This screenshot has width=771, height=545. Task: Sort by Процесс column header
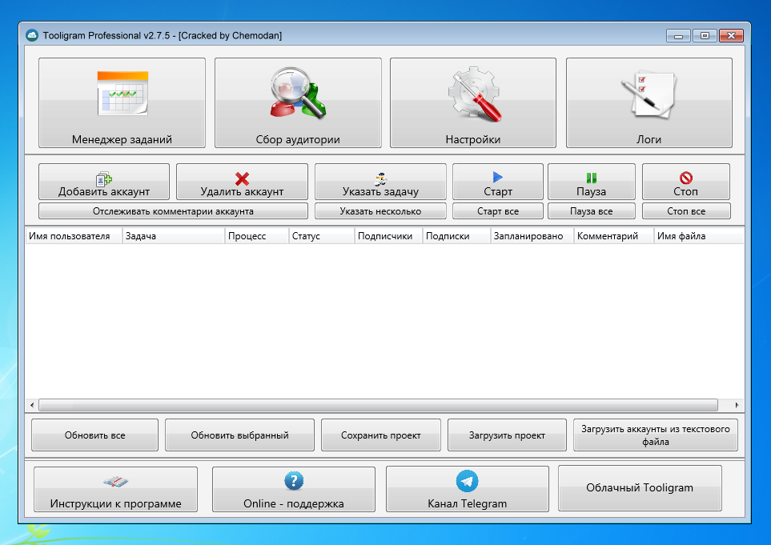[257, 236]
